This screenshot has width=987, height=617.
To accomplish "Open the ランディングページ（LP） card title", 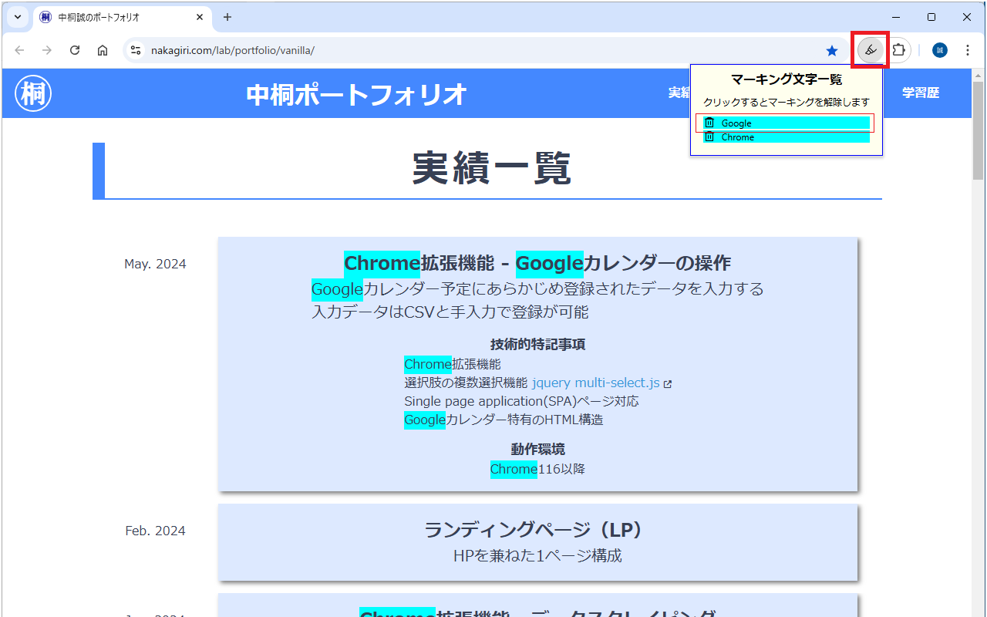I will coord(537,530).
